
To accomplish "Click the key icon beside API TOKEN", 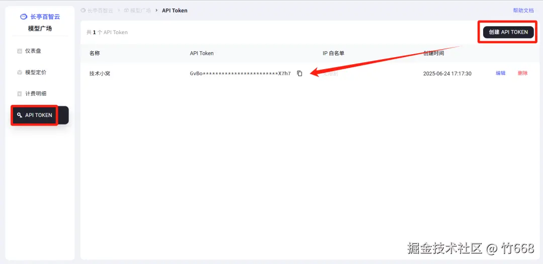I will (20, 115).
